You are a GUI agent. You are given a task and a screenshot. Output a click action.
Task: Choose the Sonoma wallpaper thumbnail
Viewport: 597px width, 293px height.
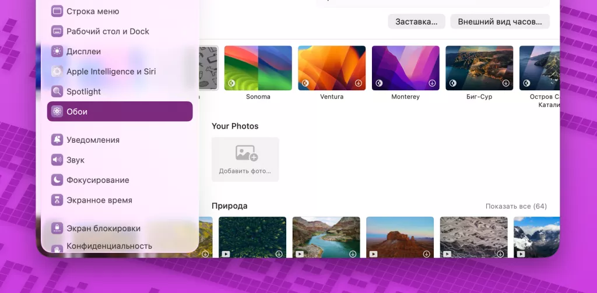click(x=258, y=68)
